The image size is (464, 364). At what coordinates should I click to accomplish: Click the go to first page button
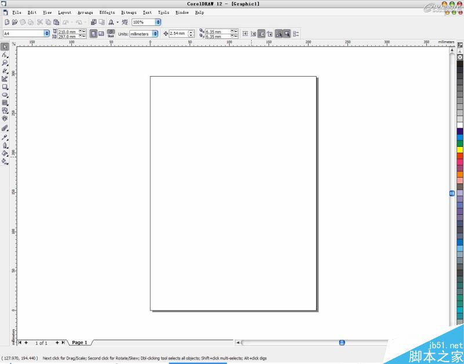coord(20,343)
